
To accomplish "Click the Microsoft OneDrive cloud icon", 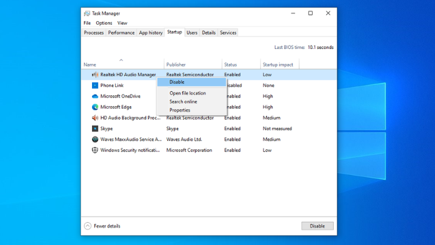I will point(95,96).
